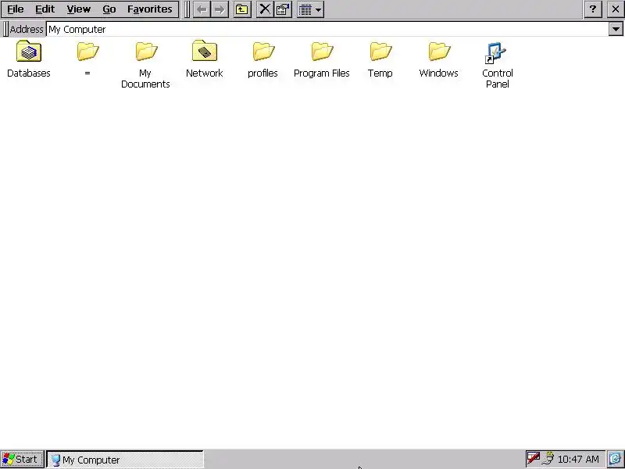Expand the Address bar dropdown
This screenshot has height=469, width=625.
pyautogui.click(x=616, y=29)
